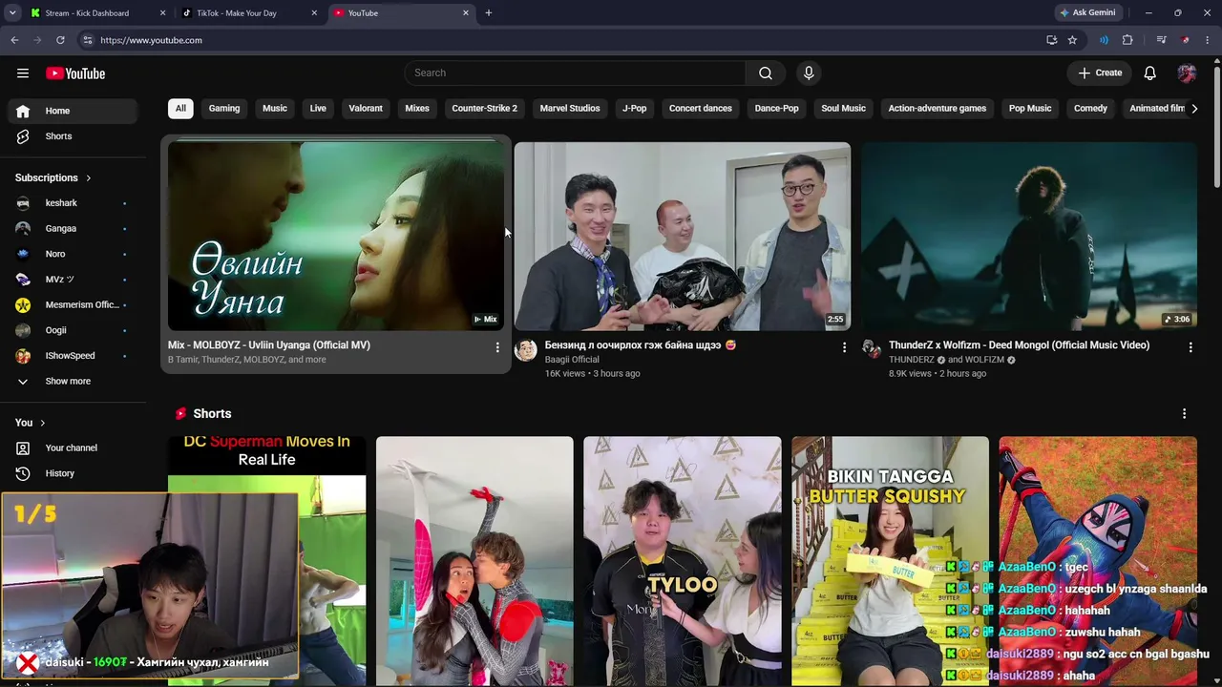Open the WOLFIZM channel name link
1222x687 pixels.
[983, 360]
